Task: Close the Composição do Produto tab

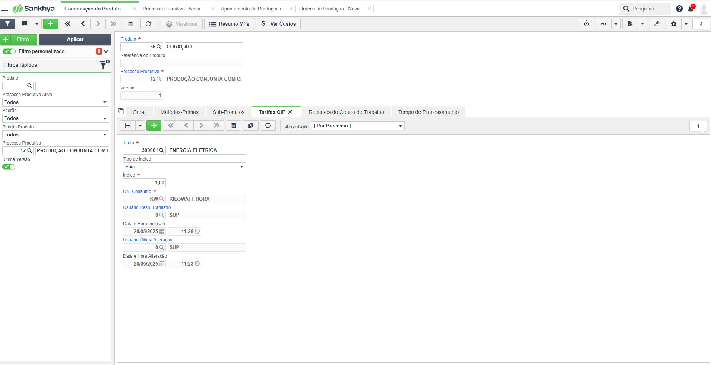Action: pos(135,9)
